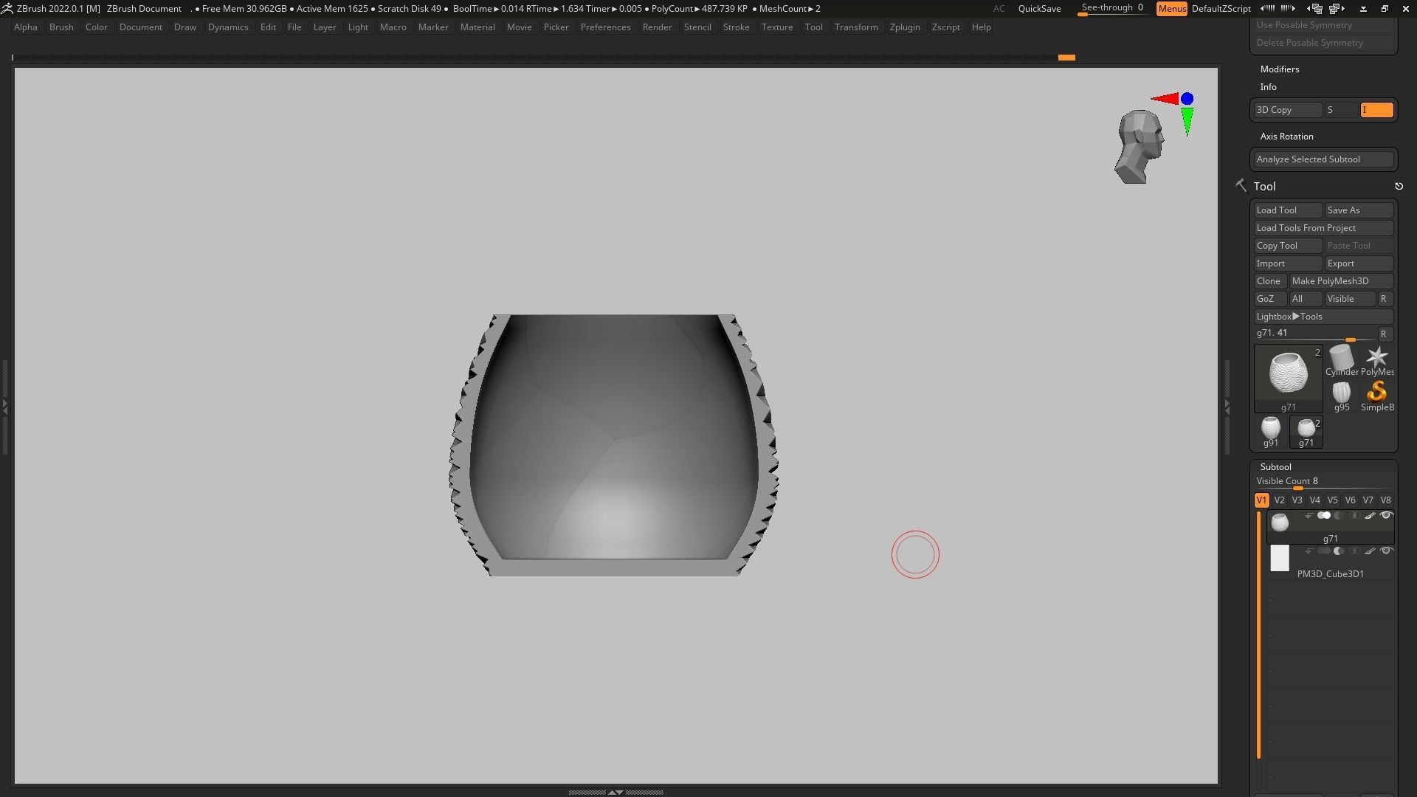Select the PM3D_Cube3D1 subtool thumbnail
Image resolution: width=1417 pixels, height=797 pixels.
point(1279,559)
